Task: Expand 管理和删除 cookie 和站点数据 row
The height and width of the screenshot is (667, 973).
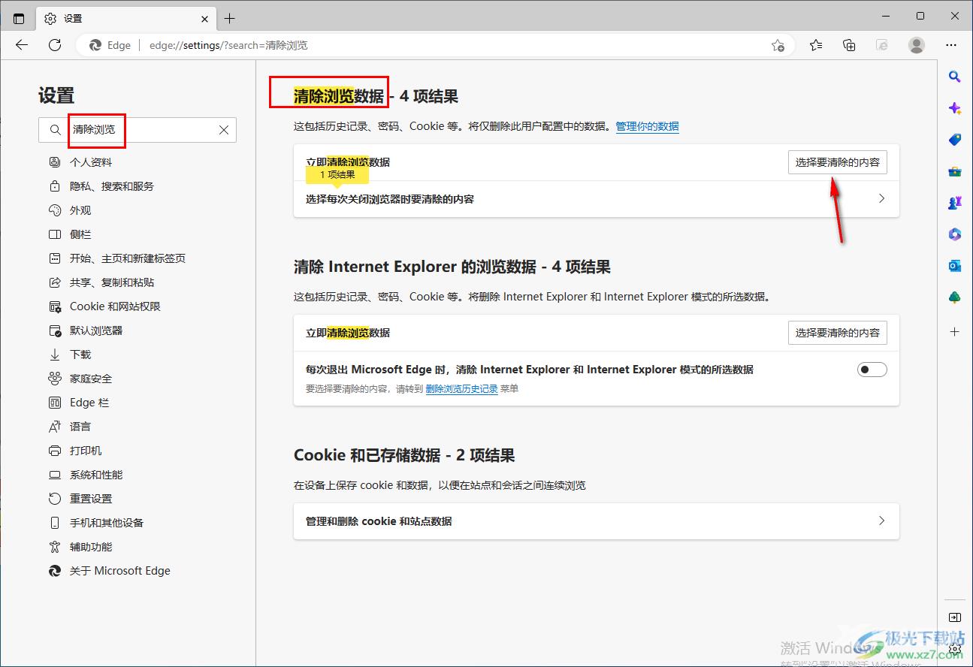Action: point(596,521)
